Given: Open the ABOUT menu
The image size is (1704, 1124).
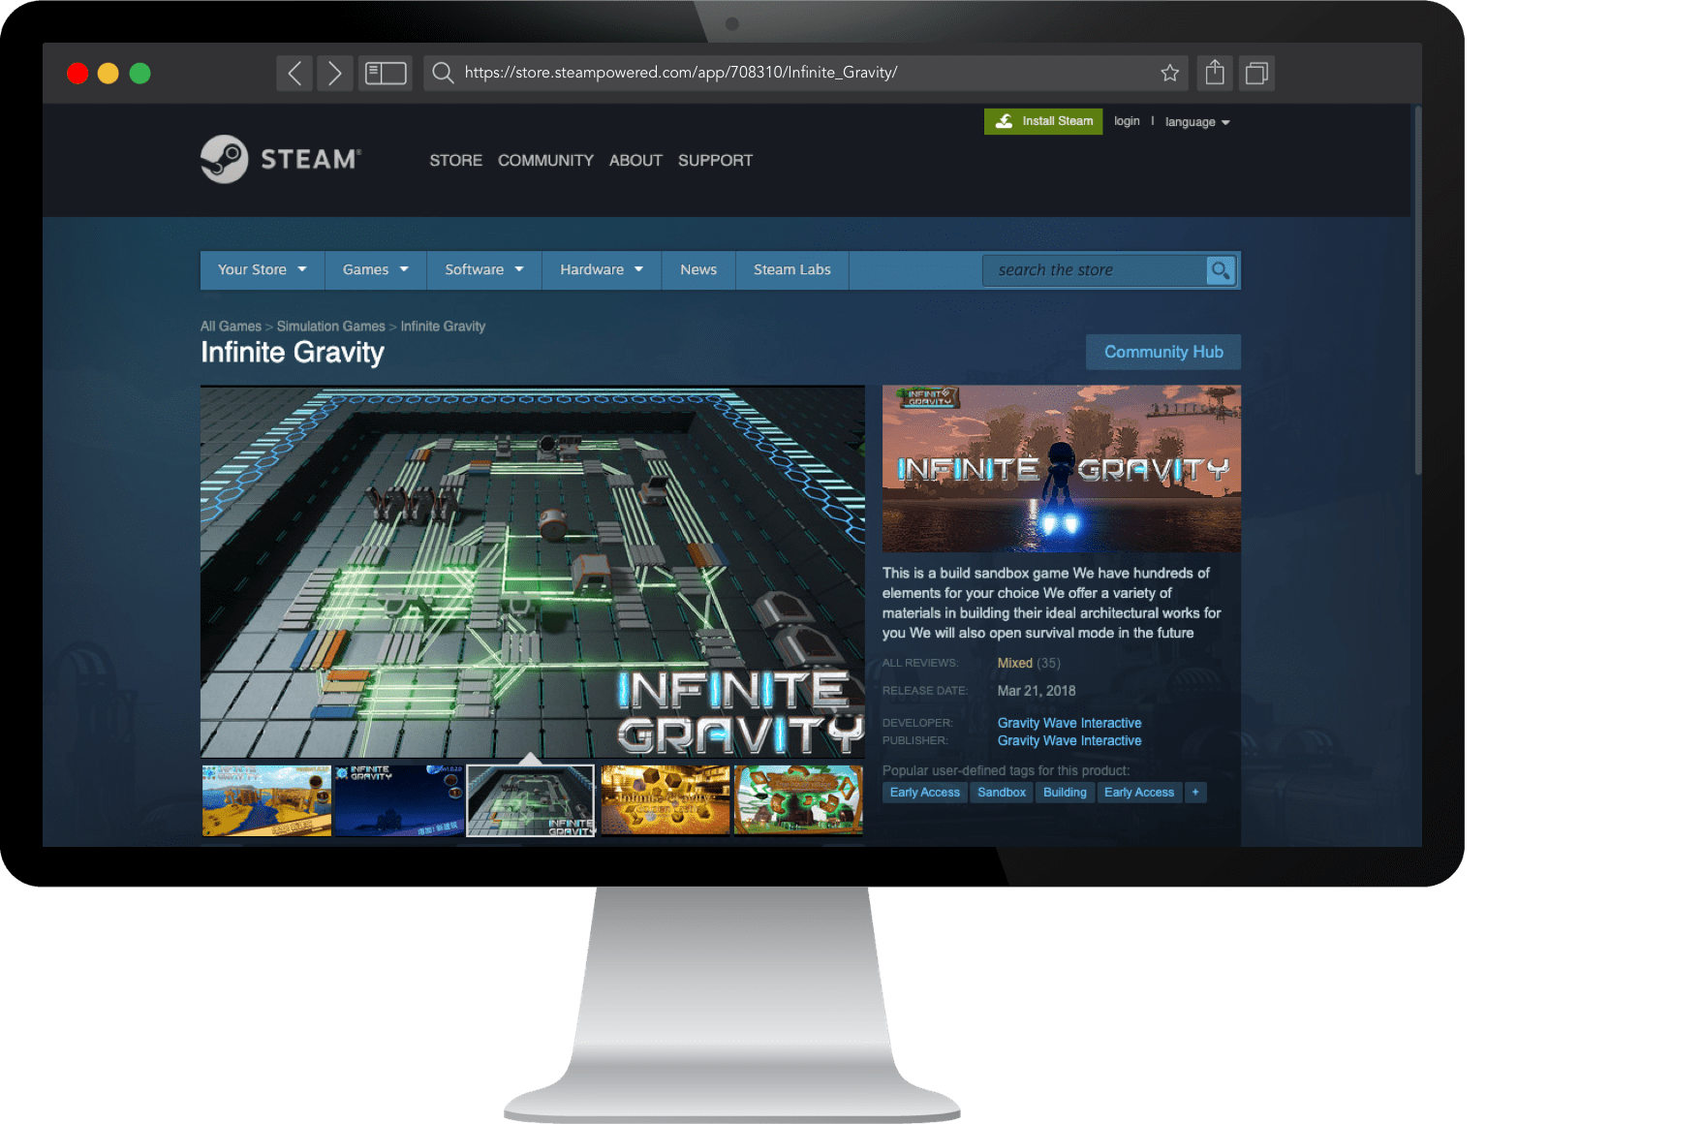Looking at the screenshot, I should (635, 160).
